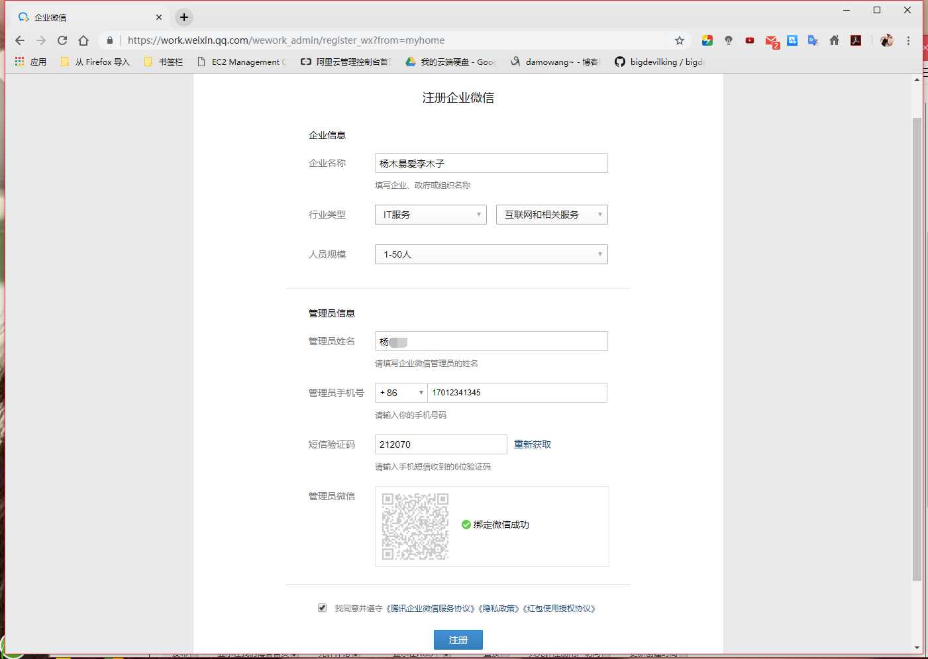
Task: Click 重新获取 to resend the code
Action: click(x=533, y=444)
